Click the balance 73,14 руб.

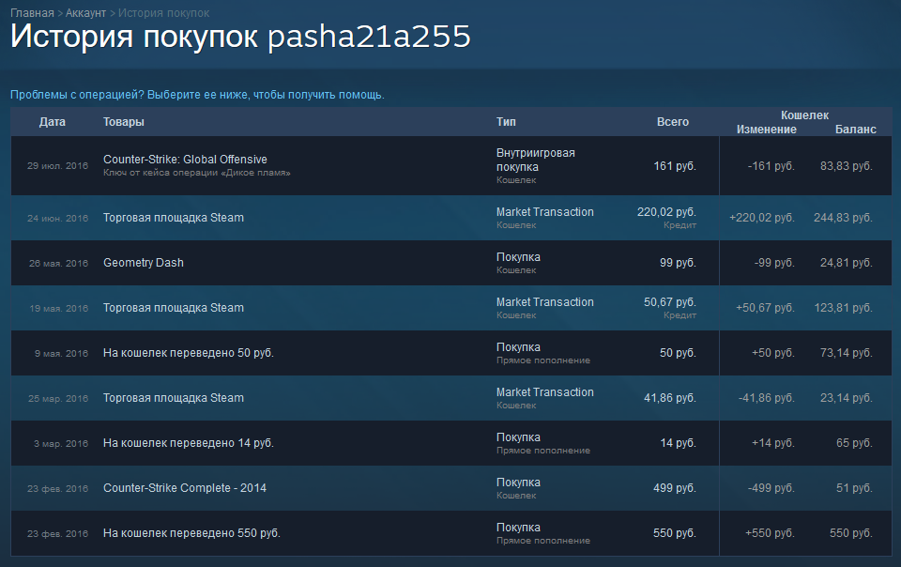point(847,353)
